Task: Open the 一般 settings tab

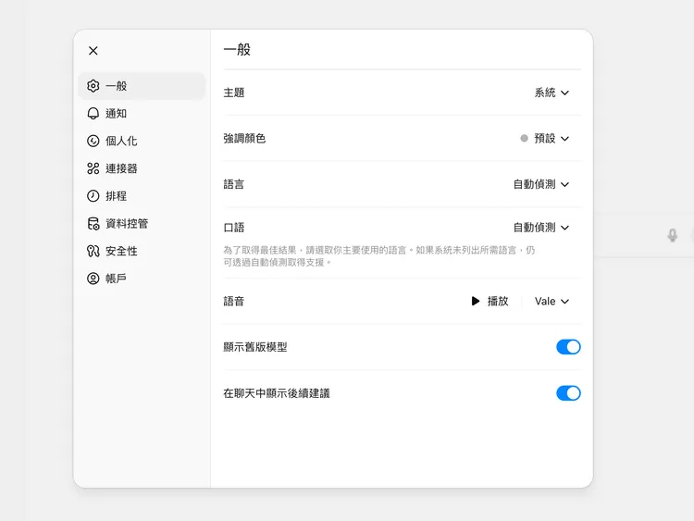Action: [x=142, y=86]
